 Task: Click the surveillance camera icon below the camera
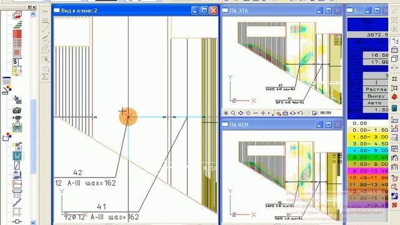tap(17, 119)
